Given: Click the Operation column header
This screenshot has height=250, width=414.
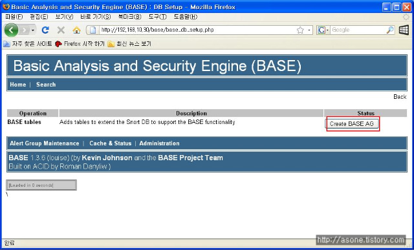Looking at the screenshot, I should [x=33, y=114].
